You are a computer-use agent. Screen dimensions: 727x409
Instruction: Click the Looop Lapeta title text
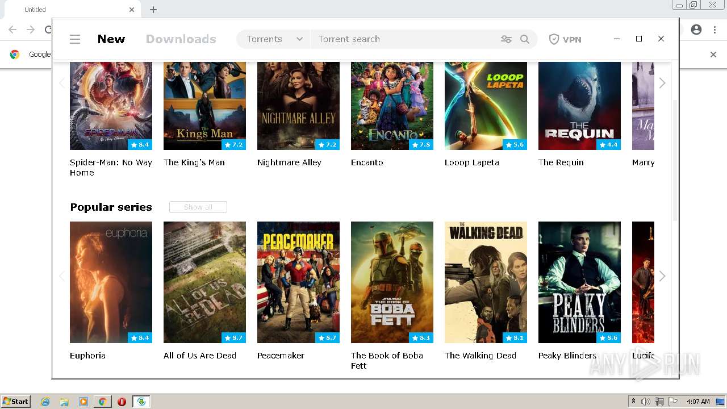coord(472,162)
